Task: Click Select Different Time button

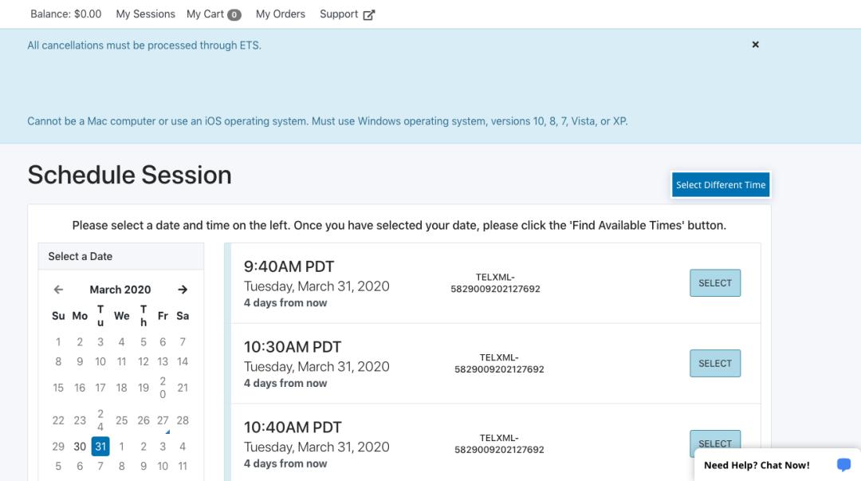Action: 721,184
